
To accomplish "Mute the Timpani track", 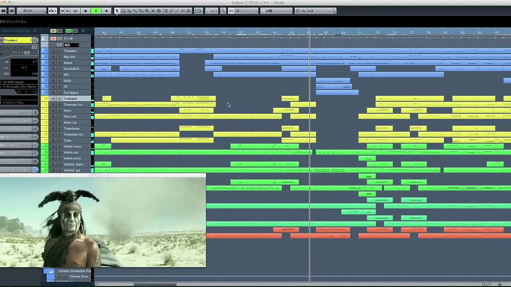I will click(x=53, y=51).
